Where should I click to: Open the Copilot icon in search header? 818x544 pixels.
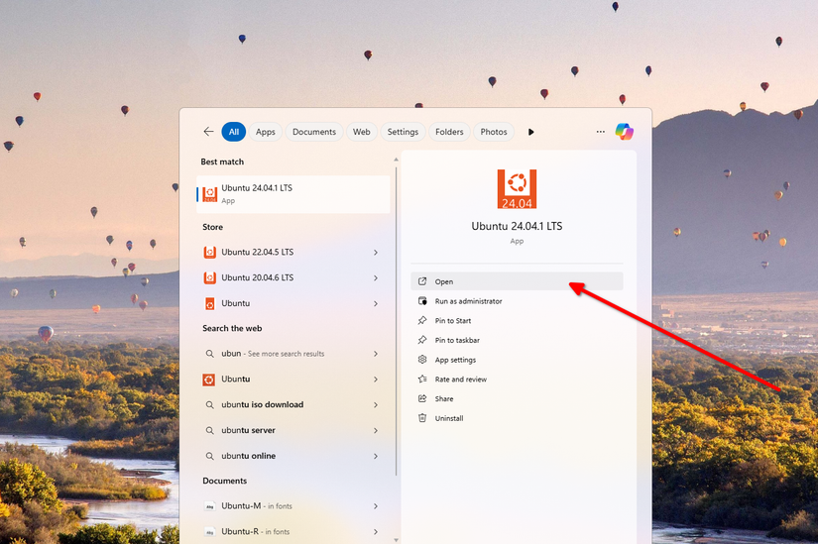[624, 132]
